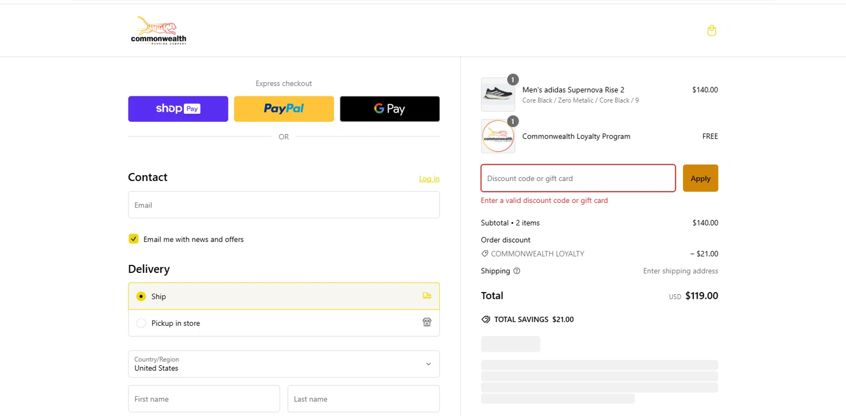846x416 pixels.
Task: Click the Core Black / Zero Metalic variant text
Action: 580,100
